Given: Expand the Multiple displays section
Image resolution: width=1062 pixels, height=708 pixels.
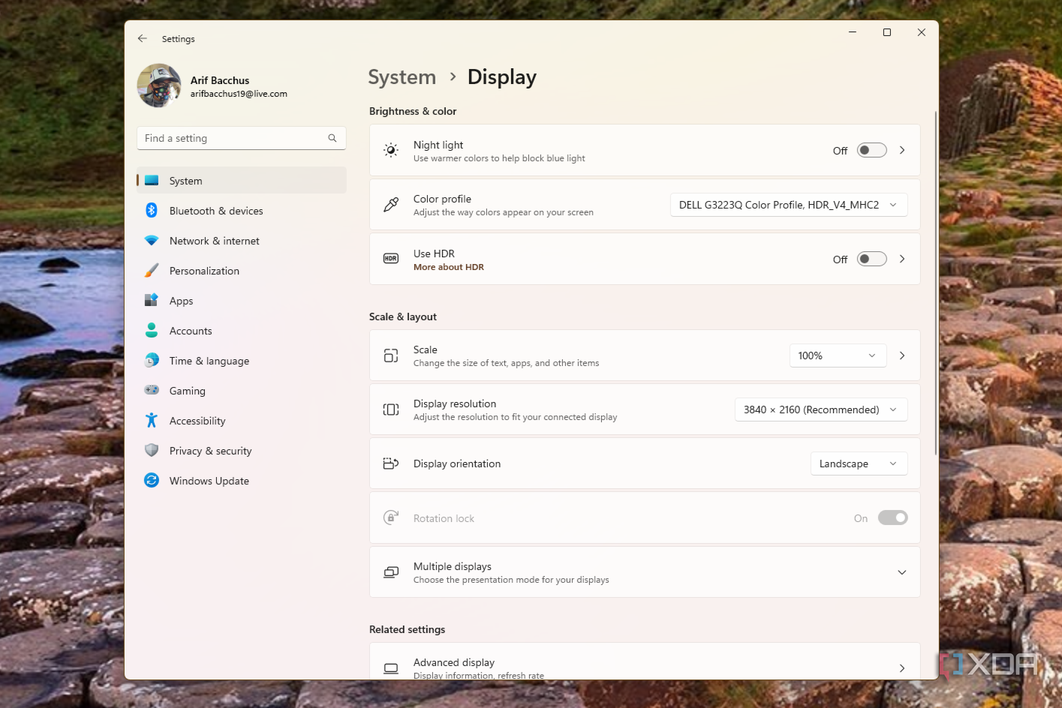Looking at the screenshot, I should tap(901, 571).
